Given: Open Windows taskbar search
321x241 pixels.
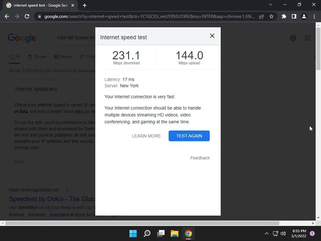Looking at the screenshot, I should pos(147,233).
